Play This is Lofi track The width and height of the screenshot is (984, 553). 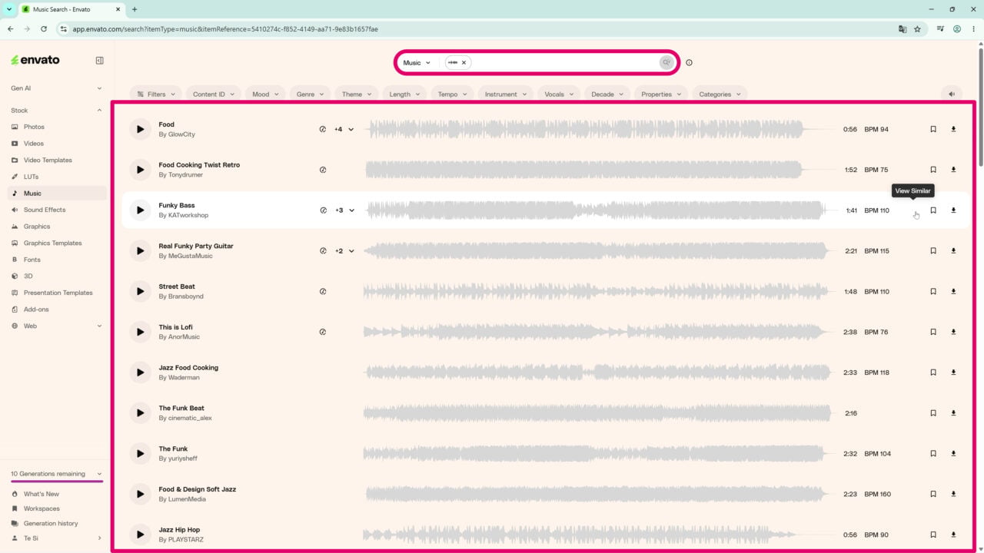[140, 332]
